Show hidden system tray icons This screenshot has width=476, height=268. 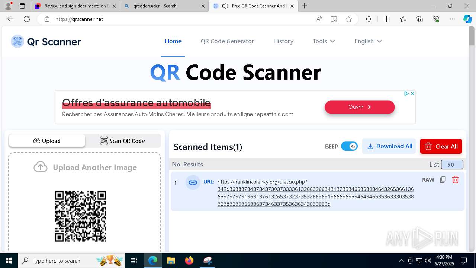pyautogui.click(x=401, y=261)
